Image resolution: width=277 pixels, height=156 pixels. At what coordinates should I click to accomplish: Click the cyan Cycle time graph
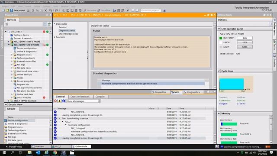point(232,84)
